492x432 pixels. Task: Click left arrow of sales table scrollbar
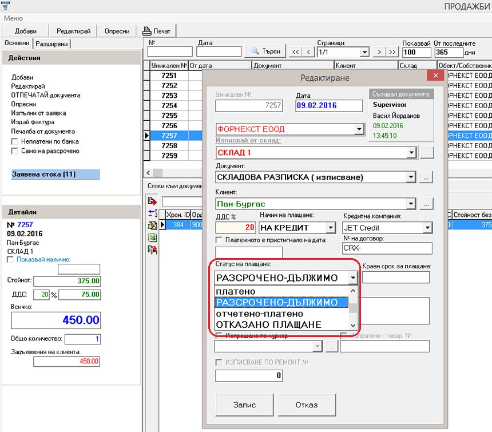[148, 173]
